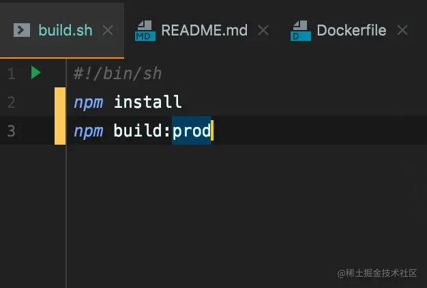This screenshot has width=427, height=288.
Task: Click the build.sh shell file icon
Action: (22, 30)
